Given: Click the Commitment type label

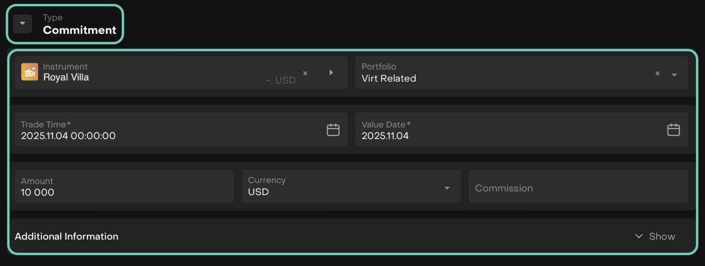Looking at the screenshot, I should pos(79,30).
